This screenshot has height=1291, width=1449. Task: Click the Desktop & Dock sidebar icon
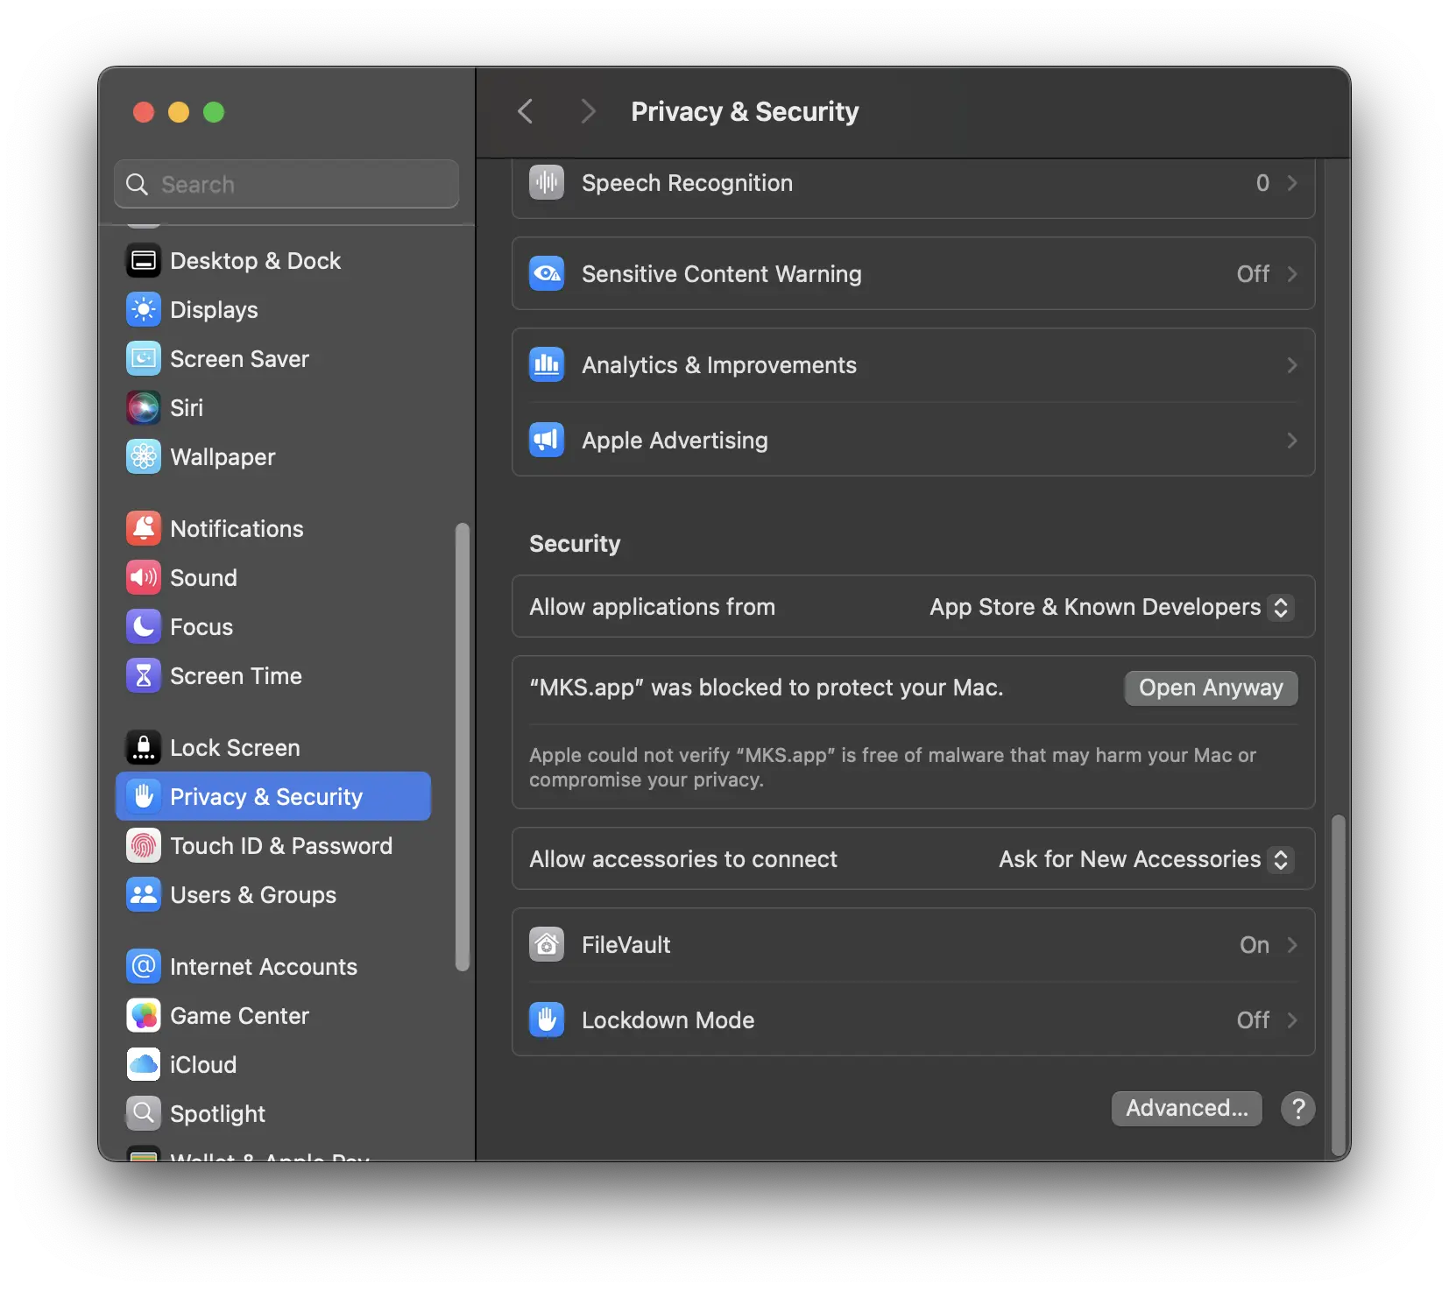pyautogui.click(x=144, y=261)
